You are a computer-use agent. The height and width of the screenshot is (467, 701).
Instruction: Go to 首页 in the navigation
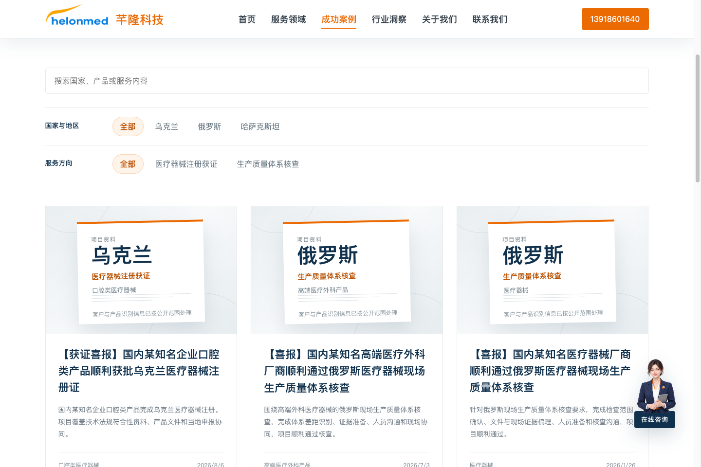tap(247, 19)
